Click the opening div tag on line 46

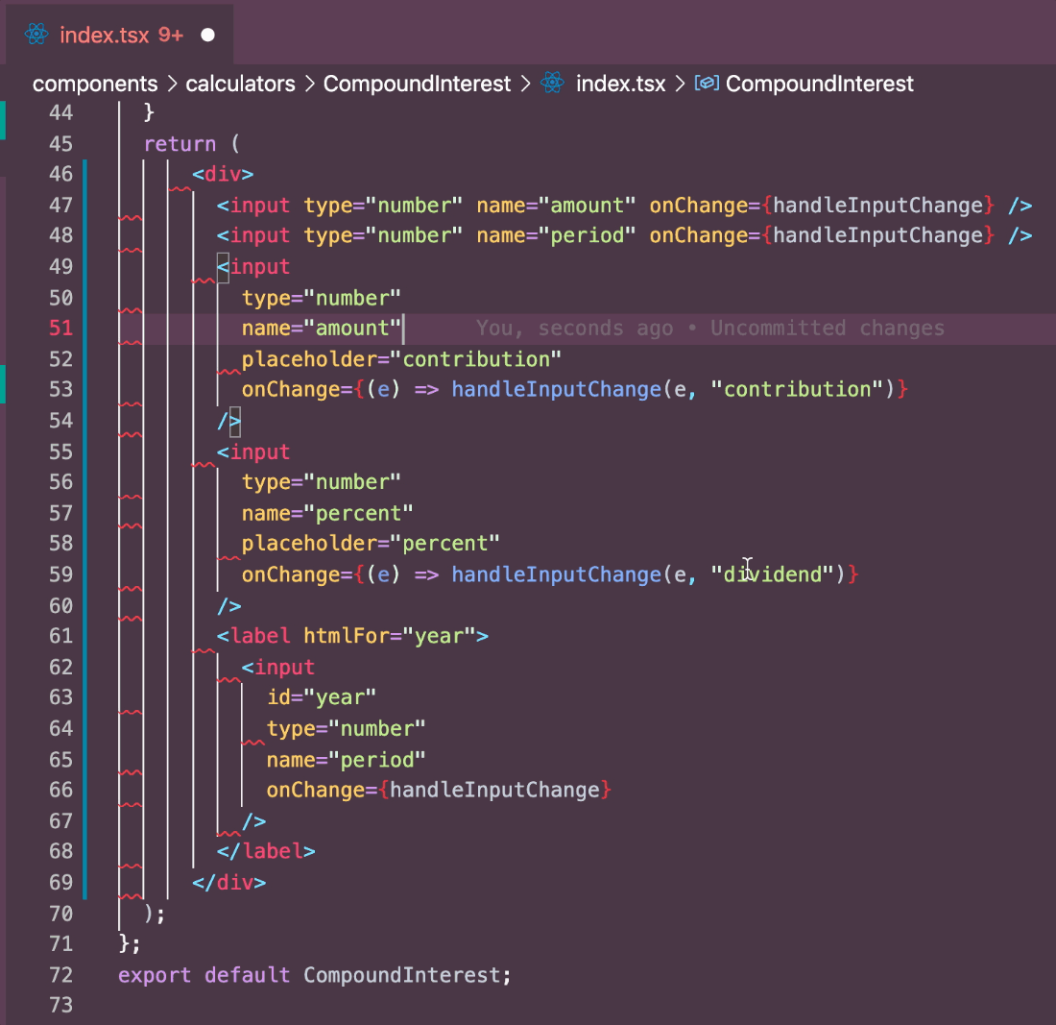pyautogui.click(x=223, y=174)
